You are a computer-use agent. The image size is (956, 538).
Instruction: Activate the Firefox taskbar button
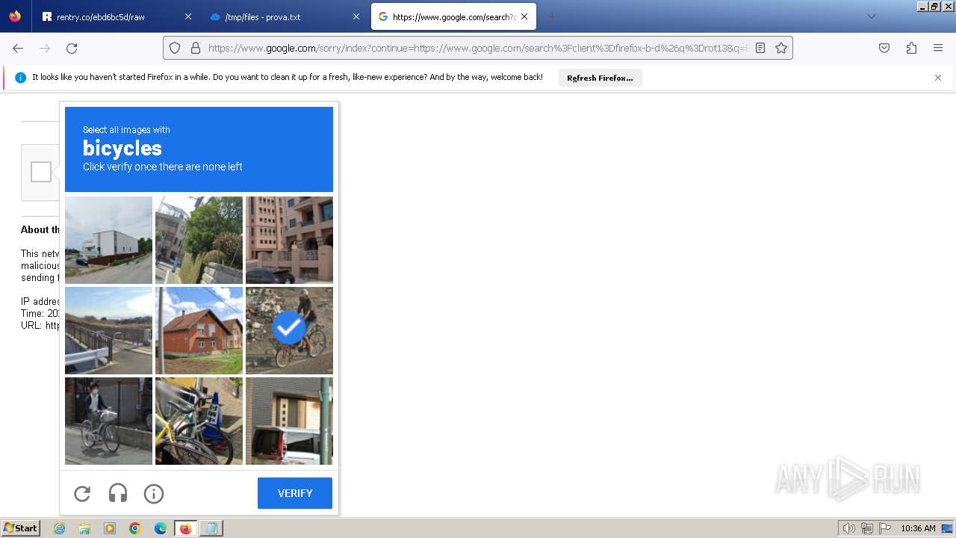[x=186, y=528]
